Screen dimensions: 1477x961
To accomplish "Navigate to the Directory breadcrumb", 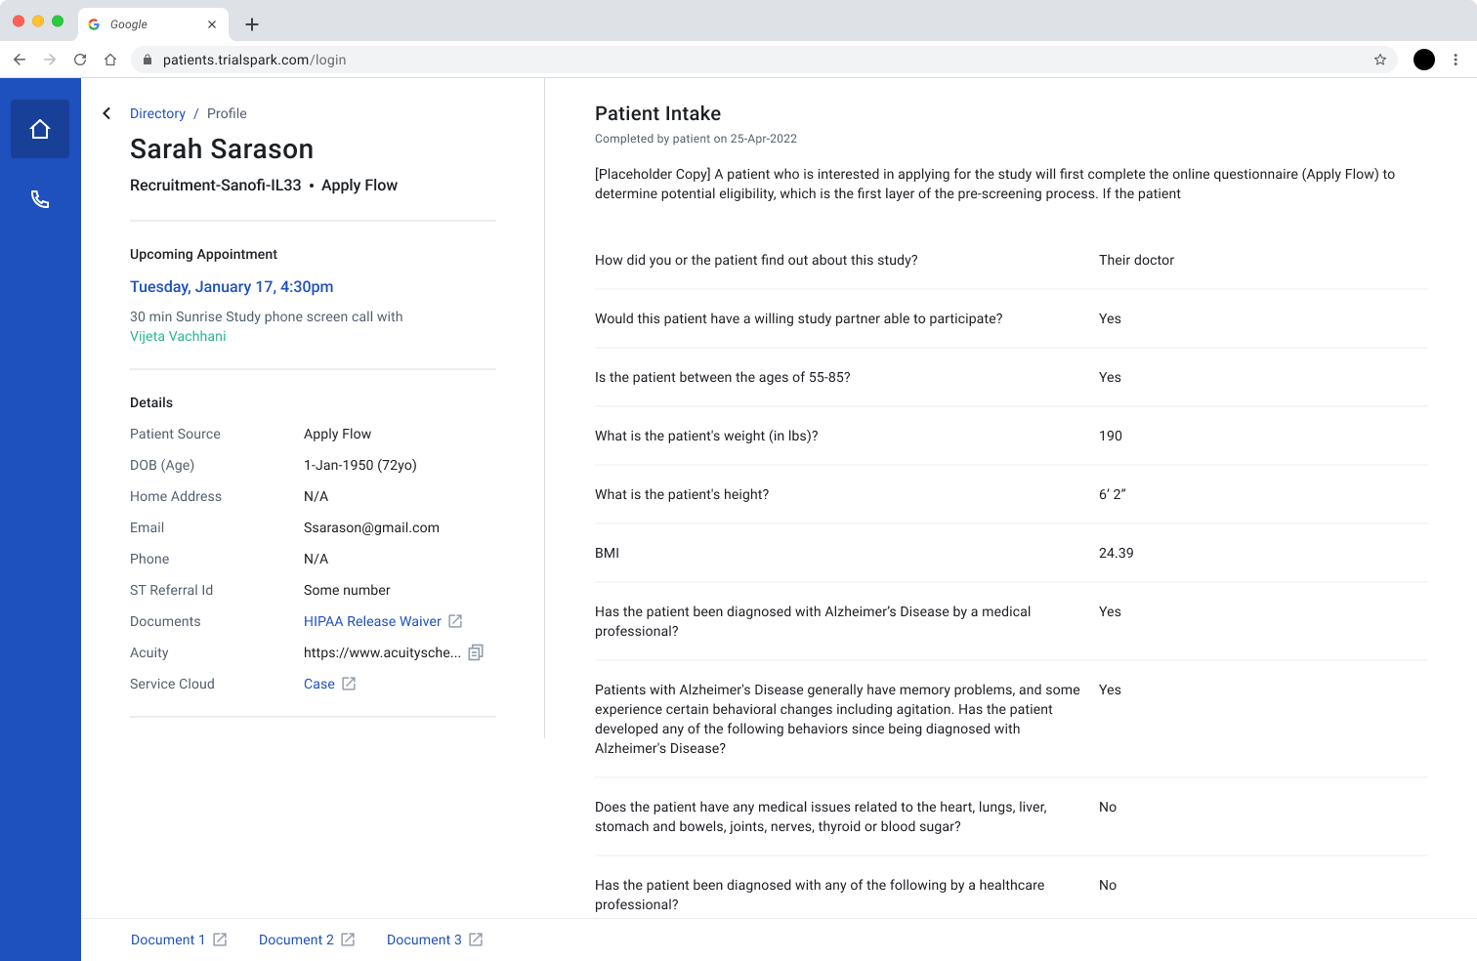I will click(157, 113).
